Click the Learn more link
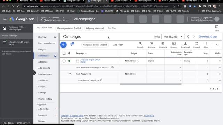The width and height of the screenshot is (223, 125). tap(149, 116)
